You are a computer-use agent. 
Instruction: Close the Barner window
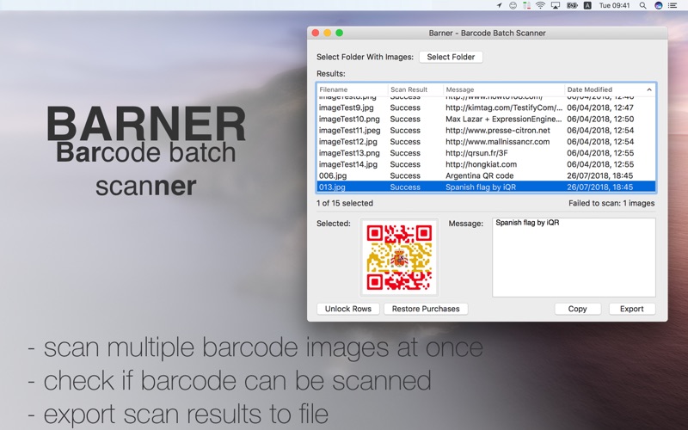[x=316, y=33]
